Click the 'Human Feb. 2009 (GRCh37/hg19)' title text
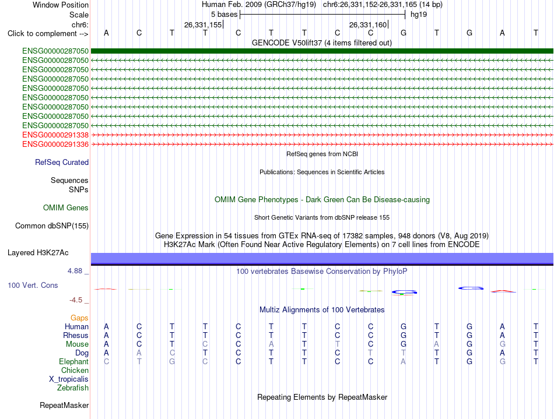The height and width of the screenshot is (419, 554). tap(258, 5)
